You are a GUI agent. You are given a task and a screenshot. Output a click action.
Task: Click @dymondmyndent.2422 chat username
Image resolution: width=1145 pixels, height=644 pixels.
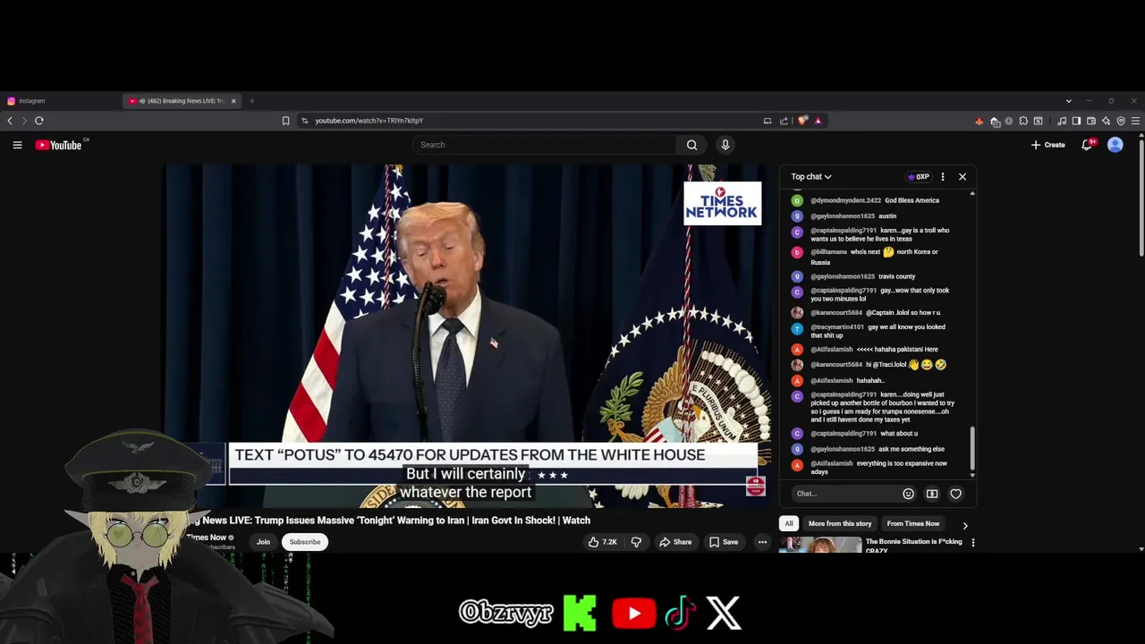(845, 200)
